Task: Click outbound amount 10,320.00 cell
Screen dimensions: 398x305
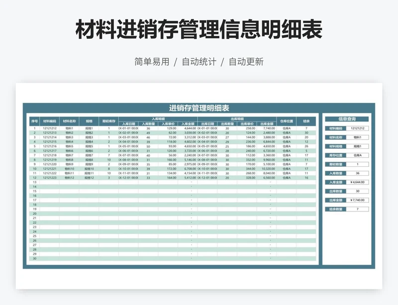Action: [x=267, y=169]
